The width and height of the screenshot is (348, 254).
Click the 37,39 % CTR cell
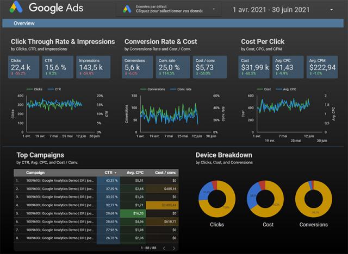(109, 189)
